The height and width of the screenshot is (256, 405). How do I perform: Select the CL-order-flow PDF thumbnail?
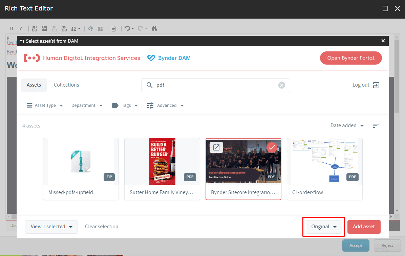point(324,162)
